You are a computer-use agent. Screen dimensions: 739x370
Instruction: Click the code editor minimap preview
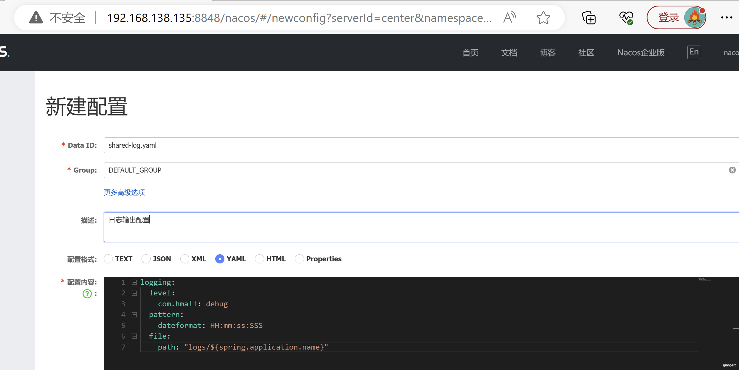[704, 279]
